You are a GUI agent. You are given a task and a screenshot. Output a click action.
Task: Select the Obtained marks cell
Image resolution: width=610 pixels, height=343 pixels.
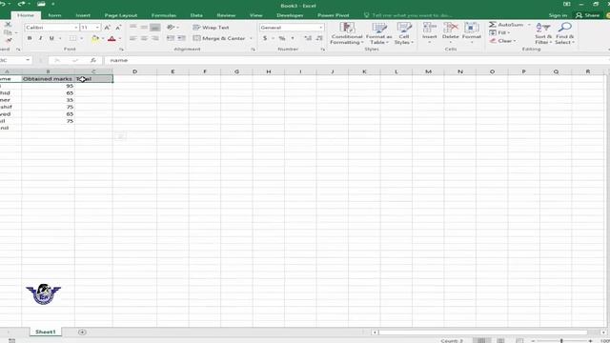(x=48, y=79)
